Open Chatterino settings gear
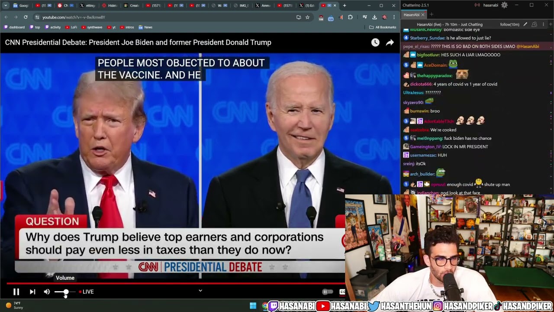Image resolution: width=554 pixels, height=312 pixels. click(x=504, y=5)
